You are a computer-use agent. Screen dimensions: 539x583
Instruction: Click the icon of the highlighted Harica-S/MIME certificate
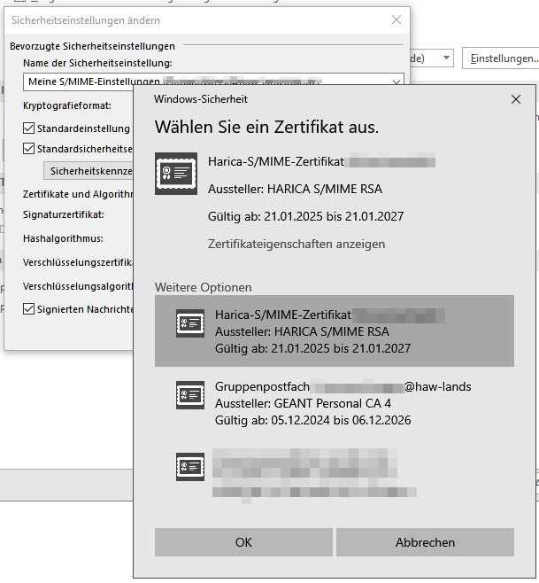(189, 323)
